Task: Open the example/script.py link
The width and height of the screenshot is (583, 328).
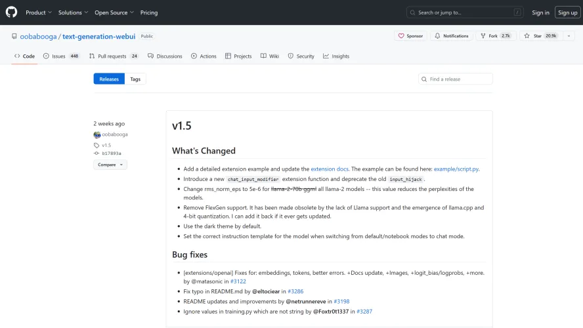Action: click(456, 169)
